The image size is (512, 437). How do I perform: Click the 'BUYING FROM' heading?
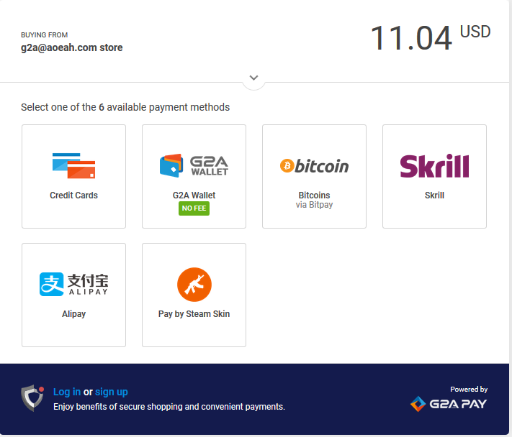click(x=45, y=35)
